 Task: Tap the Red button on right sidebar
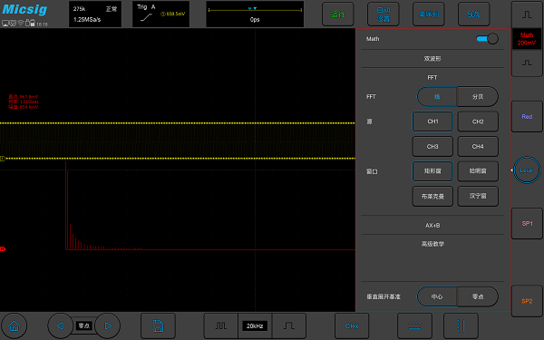click(527, 117)
